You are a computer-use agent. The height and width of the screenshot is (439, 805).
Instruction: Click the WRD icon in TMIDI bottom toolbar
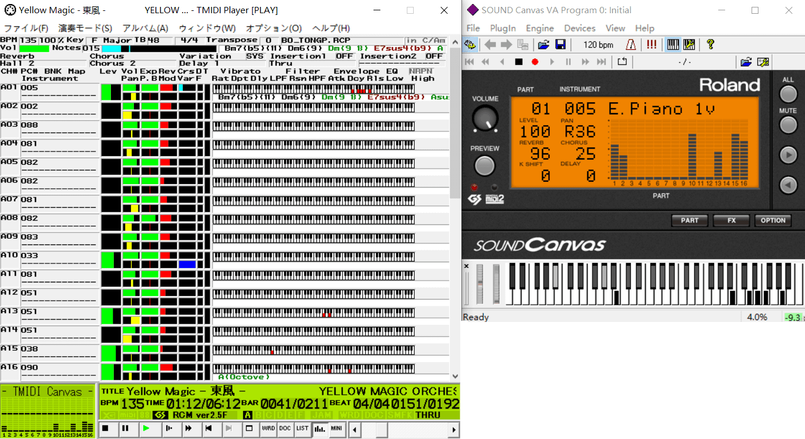coord(268,429)
